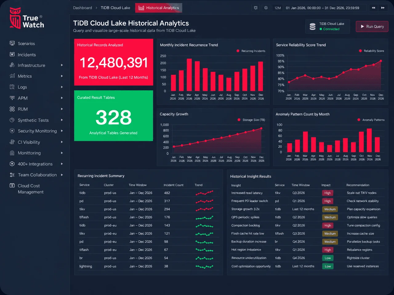Toggle Reliability Score legend series
This screenshot has height=295, width=394.
(372, 51)
